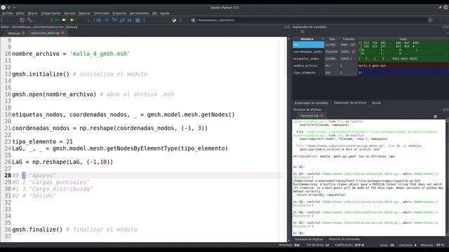Click the Codificación UTF-8 status entry

349,245
